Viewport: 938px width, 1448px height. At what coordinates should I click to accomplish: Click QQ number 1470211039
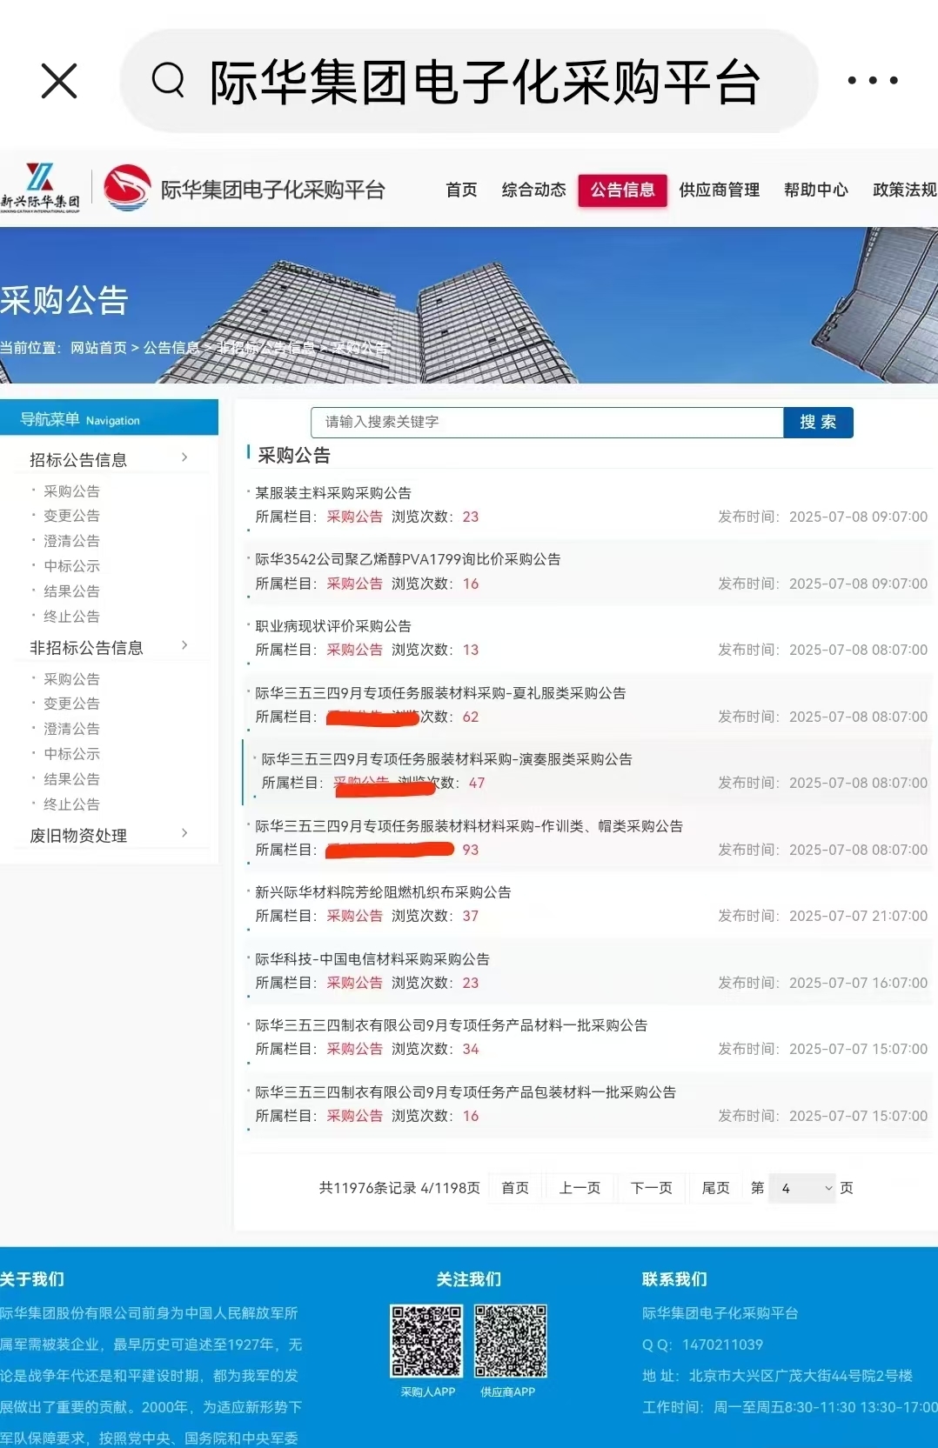[722, 1345]
